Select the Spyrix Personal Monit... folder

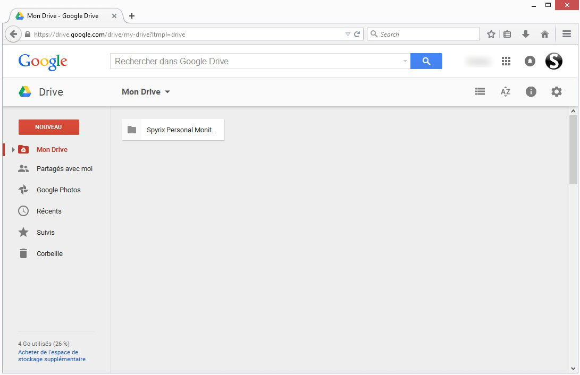pyautogui.click(x=173, y=130)
